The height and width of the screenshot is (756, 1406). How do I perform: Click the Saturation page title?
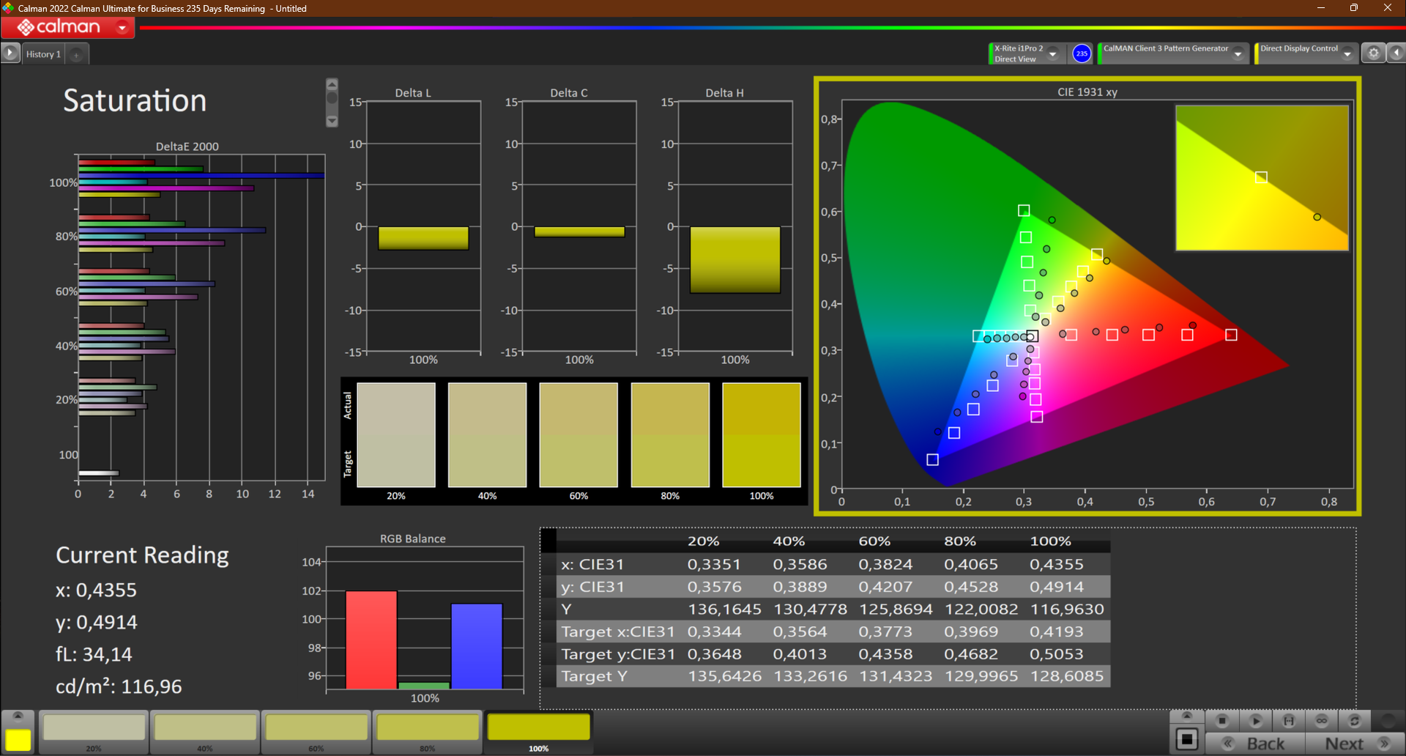click(135, 100)
